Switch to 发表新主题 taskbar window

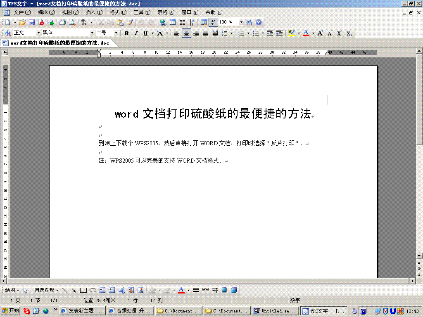(x=82, y=311)
